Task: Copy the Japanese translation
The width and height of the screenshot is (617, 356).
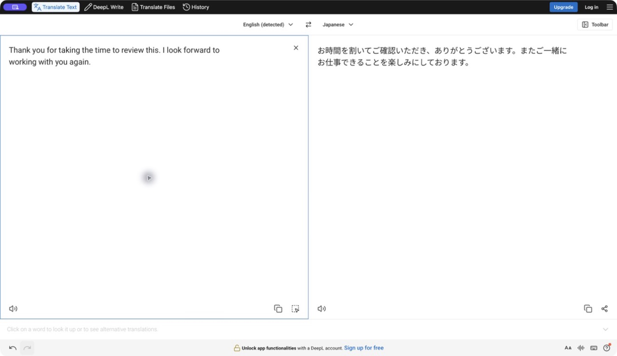Action: point(588,309)
